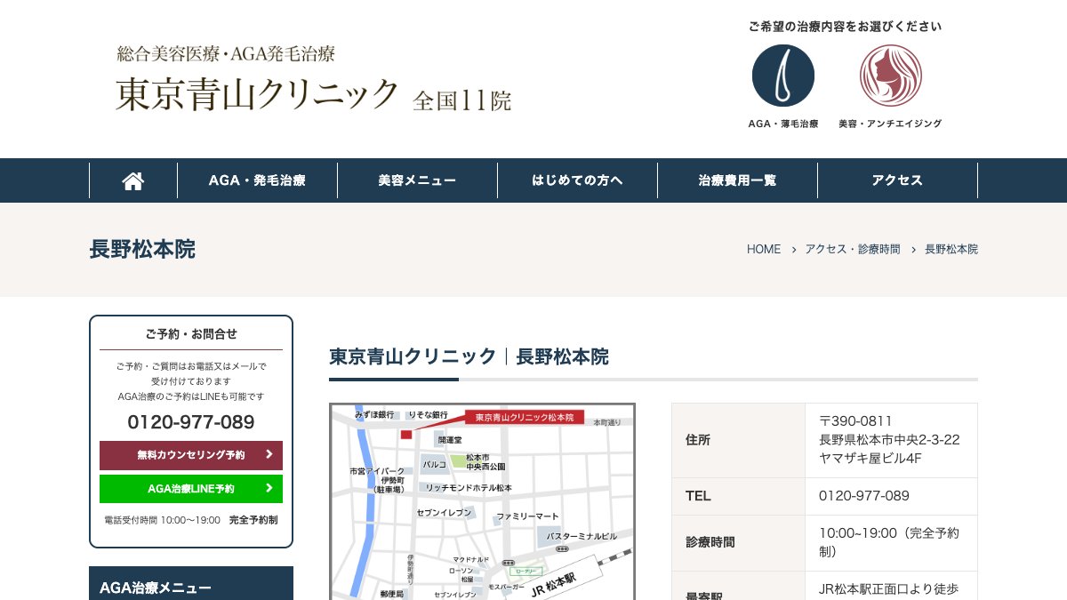This screenshot has width=1067, height=600.
Task: Click 長野松本院 breadcrumb text
Action: point(951,250)
